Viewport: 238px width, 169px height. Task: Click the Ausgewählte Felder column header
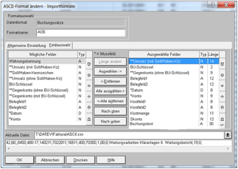click(164, 54)
